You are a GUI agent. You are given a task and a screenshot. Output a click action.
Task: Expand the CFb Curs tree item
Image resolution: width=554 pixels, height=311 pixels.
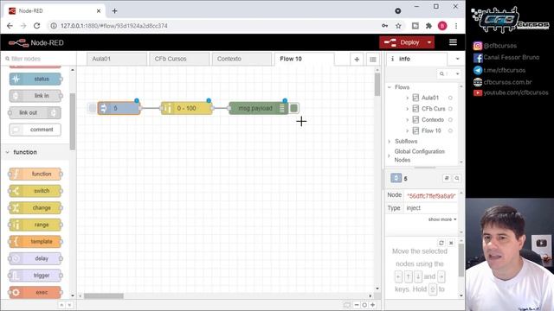[x=407, y=109]
